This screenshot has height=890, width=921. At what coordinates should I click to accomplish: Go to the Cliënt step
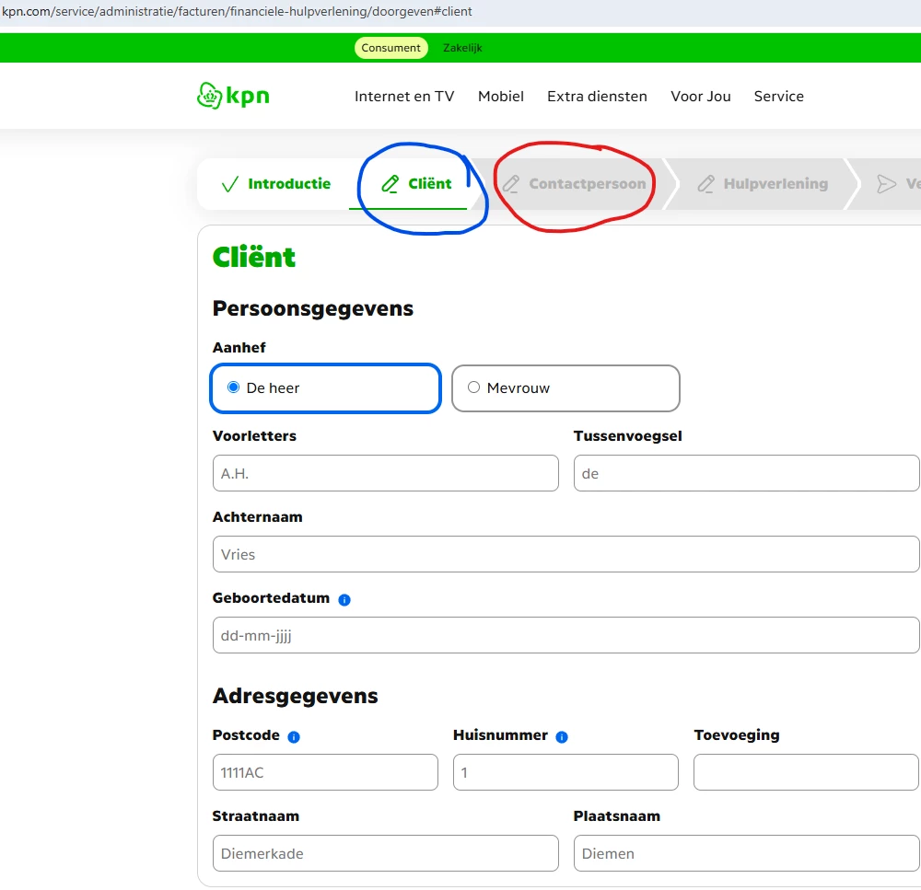416,184
